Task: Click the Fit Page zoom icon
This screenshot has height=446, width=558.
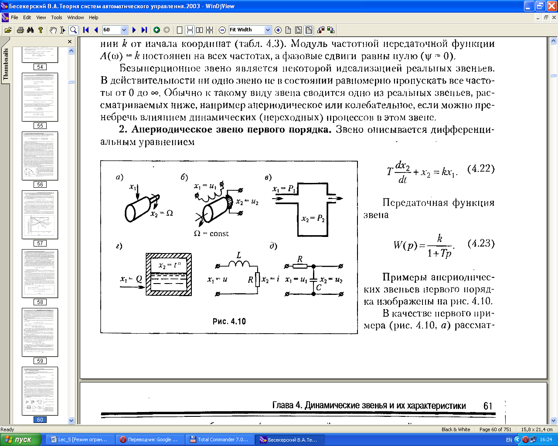Action: (299, 30)
